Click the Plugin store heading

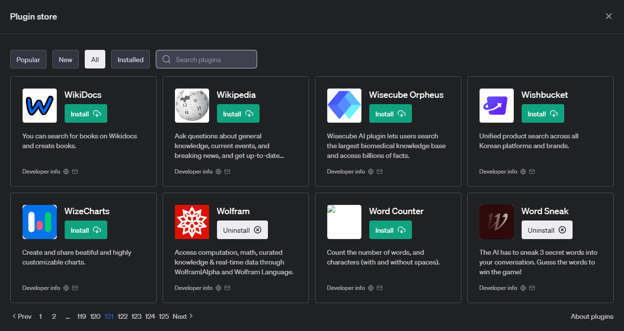(33, 17)
